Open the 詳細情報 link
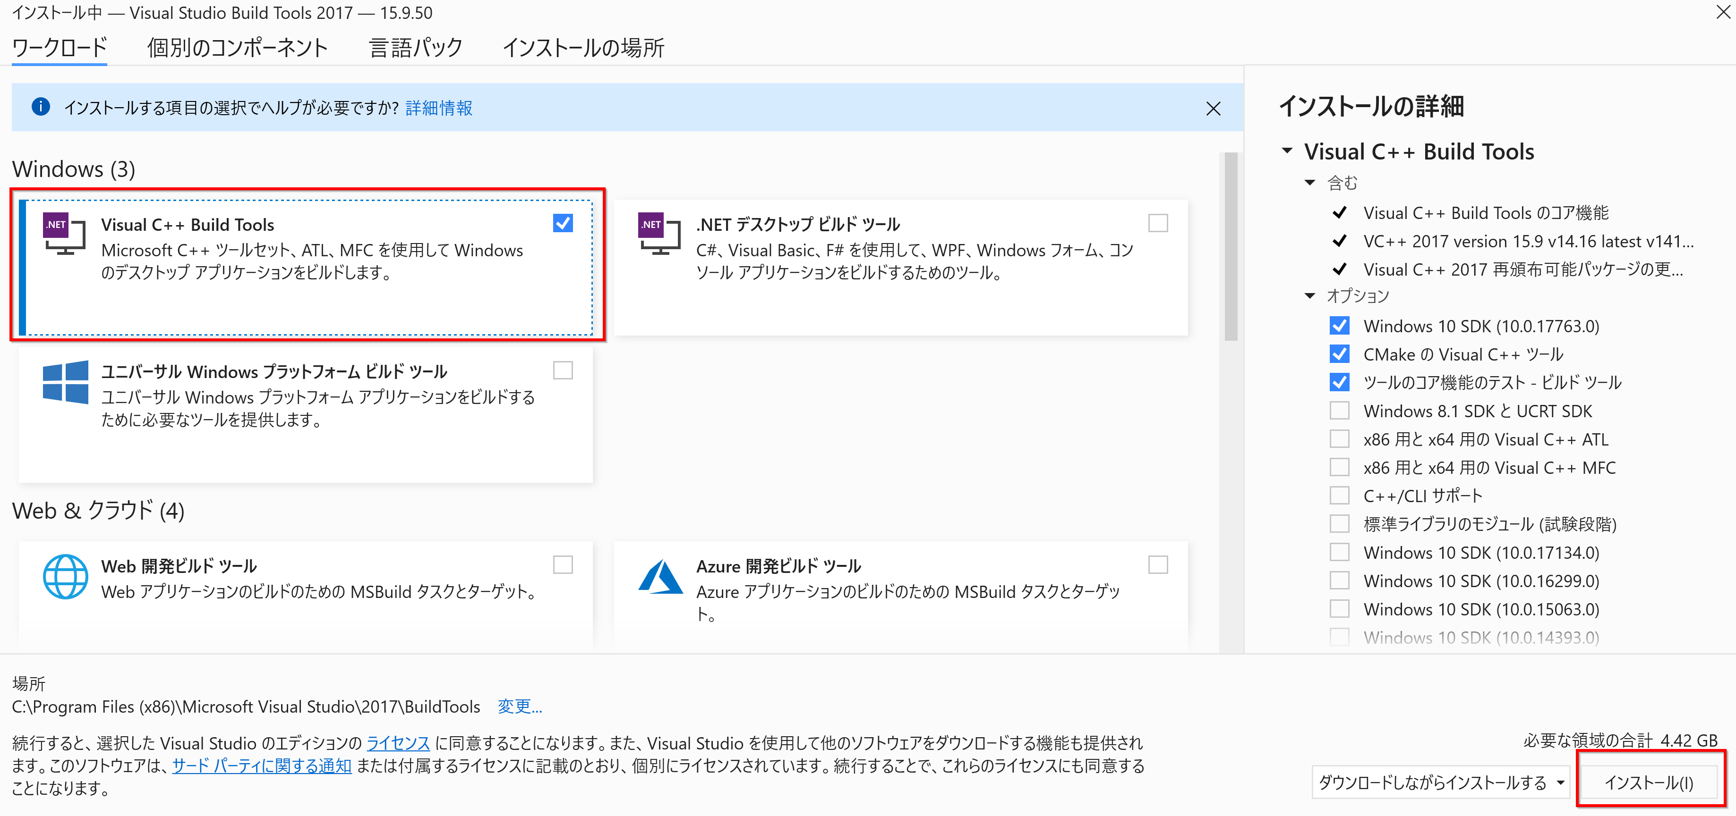 439,108
